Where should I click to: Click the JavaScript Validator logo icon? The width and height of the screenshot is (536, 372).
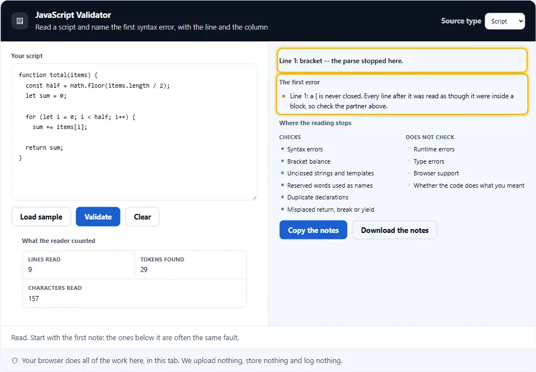(20, 21)
